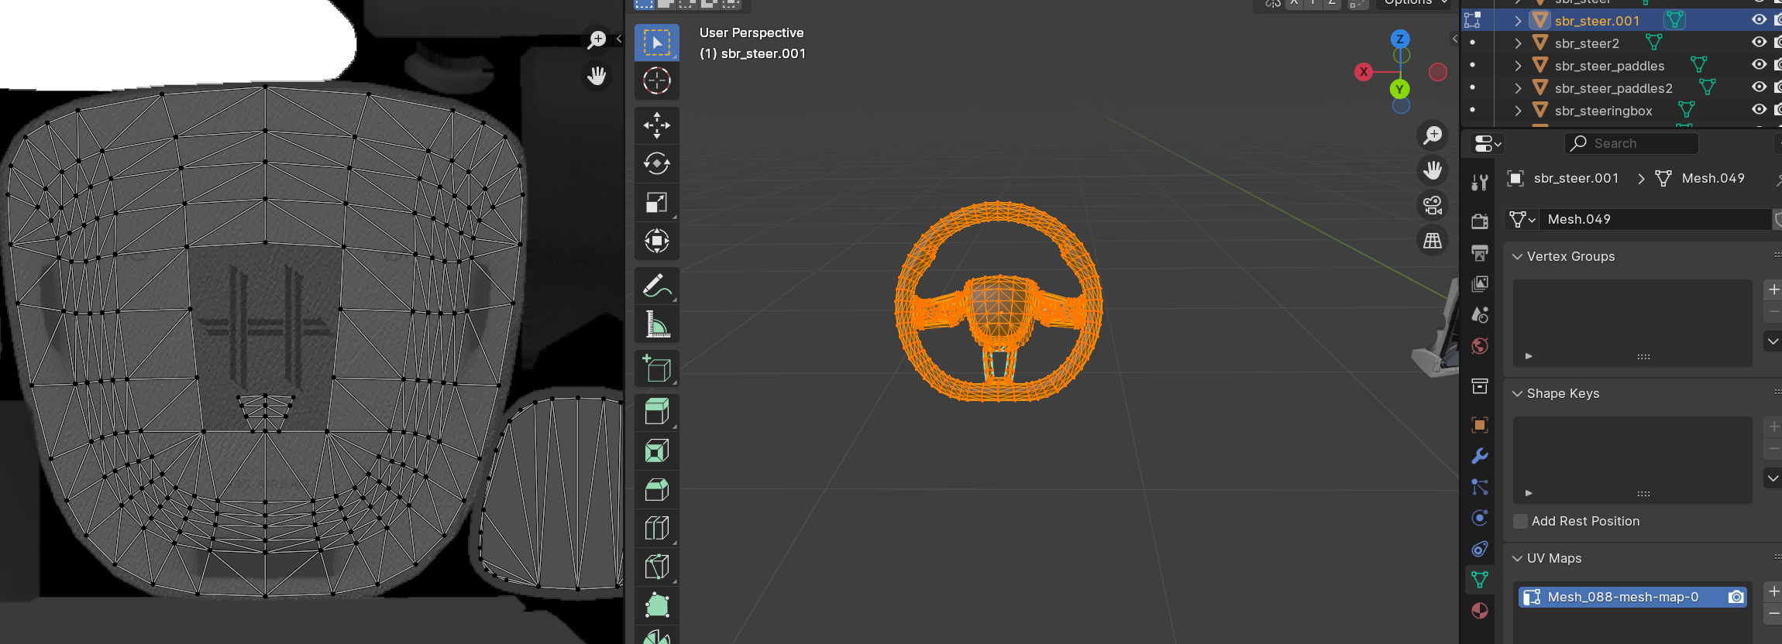The image size is (1782, 644).
Task: Choose the Measure tool
Action: point(656,325)
